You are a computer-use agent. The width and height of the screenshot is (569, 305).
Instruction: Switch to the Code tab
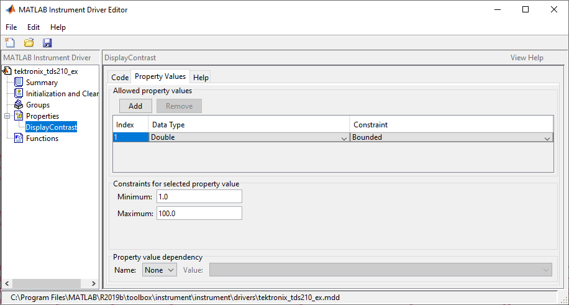point(120,78)
